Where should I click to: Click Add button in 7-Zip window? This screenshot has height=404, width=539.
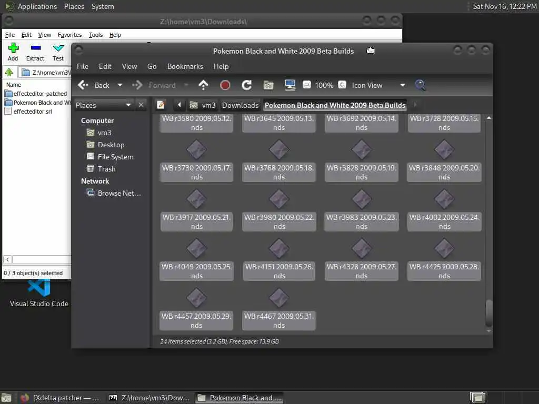click(x=13, y=52)
